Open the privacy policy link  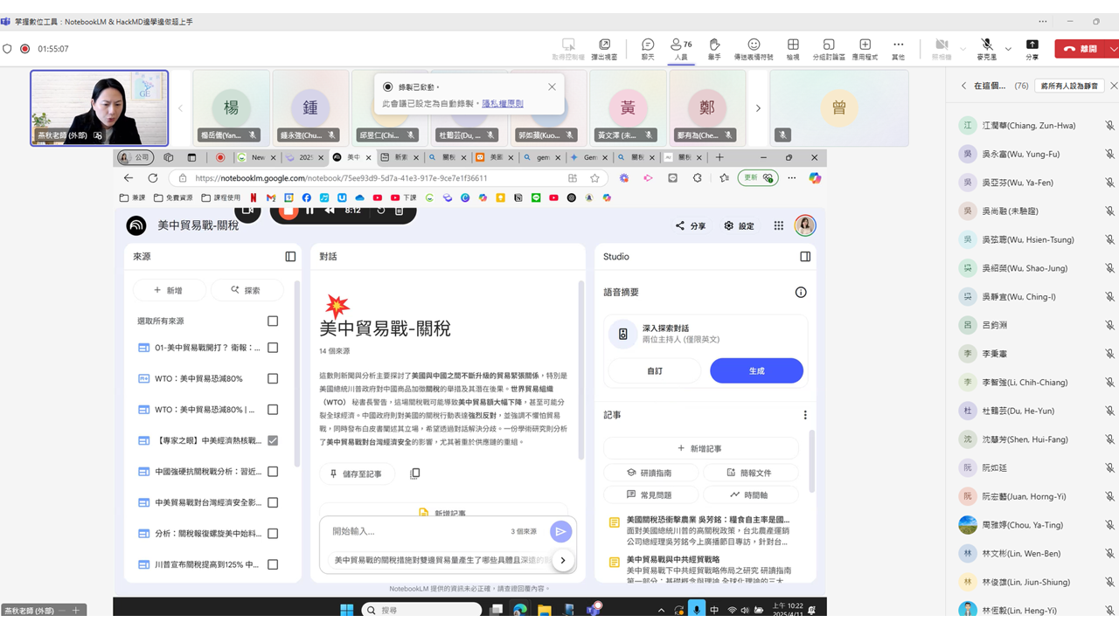click(503, 104)
